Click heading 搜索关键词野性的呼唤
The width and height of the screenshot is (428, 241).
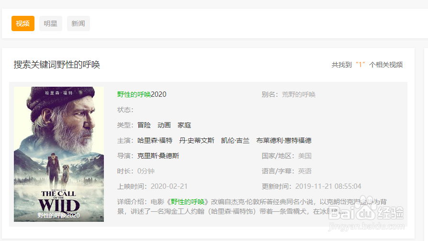coord(57,65)
